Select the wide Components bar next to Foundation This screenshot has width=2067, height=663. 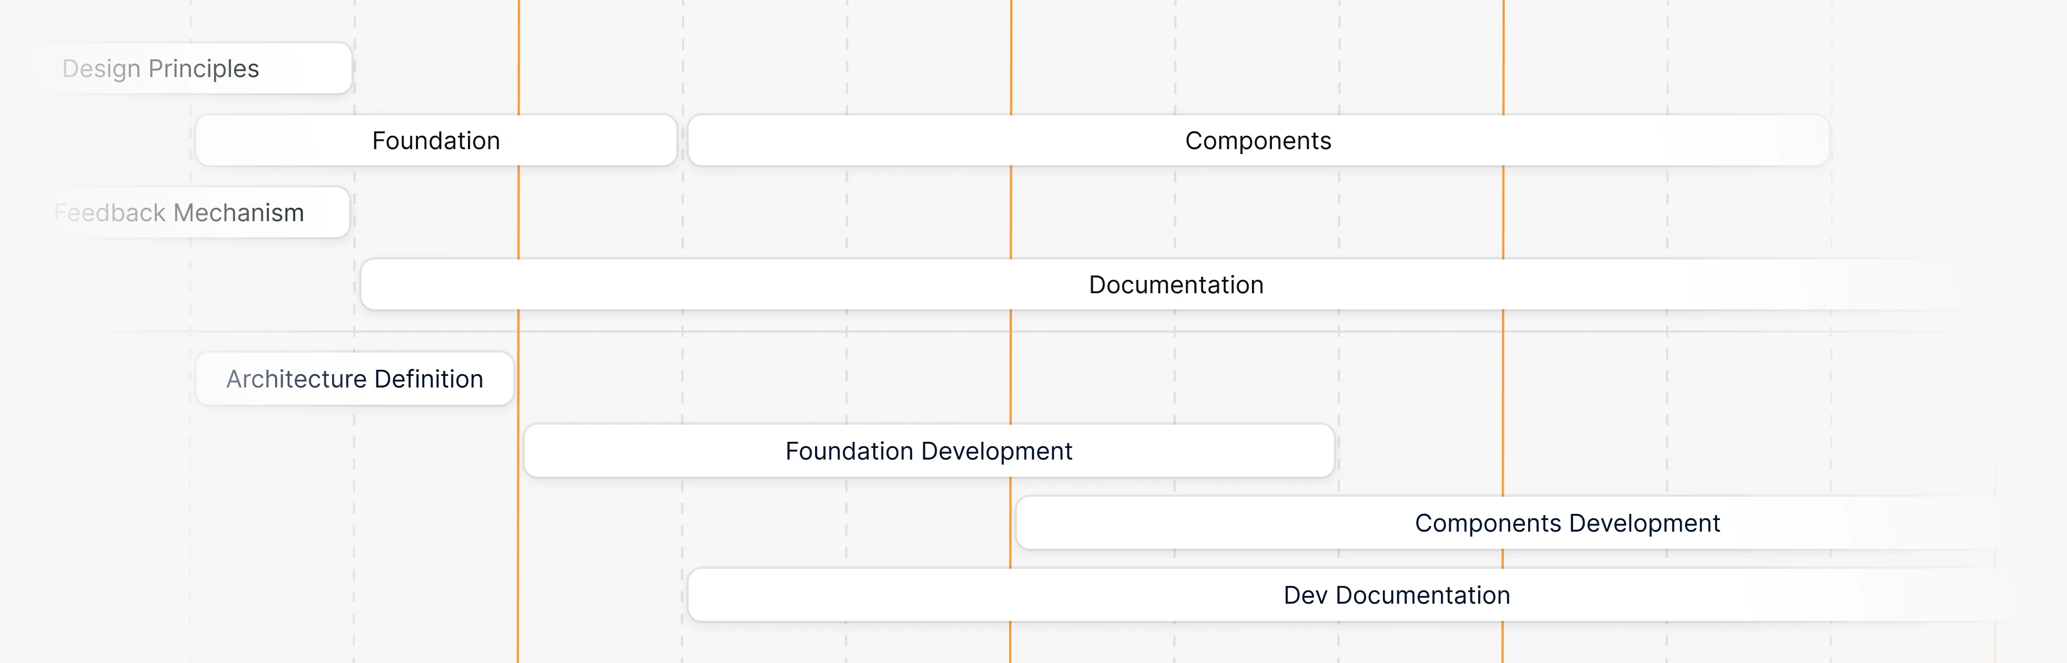(1258, 140)
